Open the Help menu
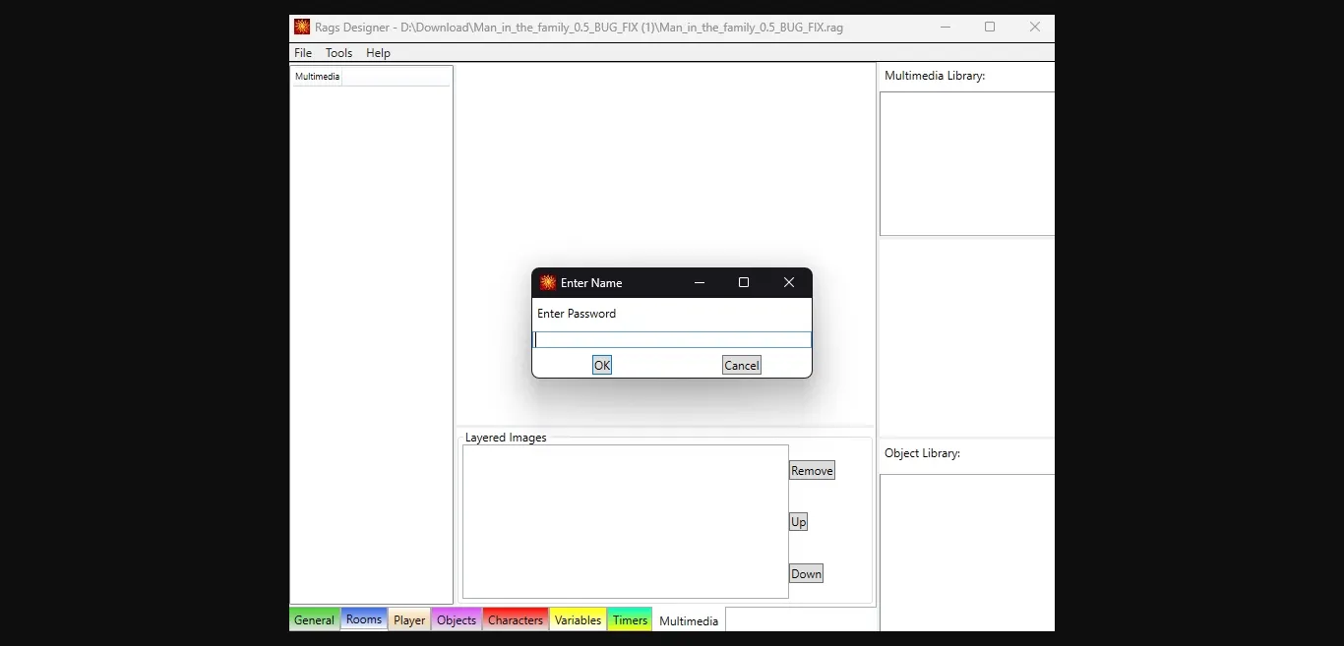Viewport: 1344px width, 646px height. point(378,53)
